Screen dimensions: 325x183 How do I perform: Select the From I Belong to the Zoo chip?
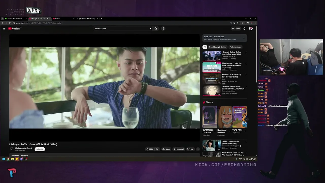[x=218, y=47]
